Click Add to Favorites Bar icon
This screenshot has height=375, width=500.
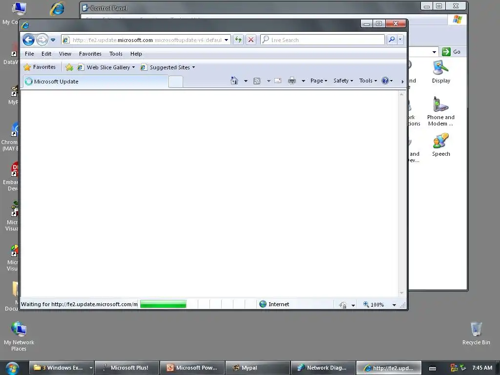69,67
